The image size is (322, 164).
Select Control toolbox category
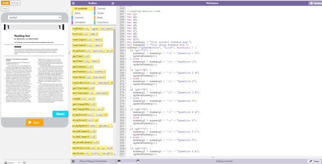[x=79, y=18]
